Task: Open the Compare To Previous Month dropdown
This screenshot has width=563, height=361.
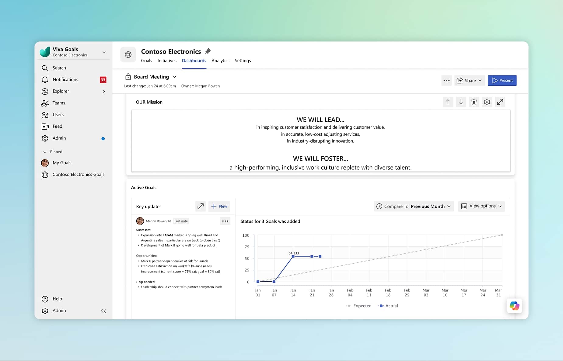Action: [414, 206]
